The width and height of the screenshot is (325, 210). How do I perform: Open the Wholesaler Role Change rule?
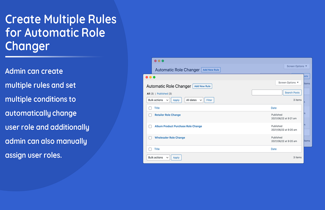(170, 138)
